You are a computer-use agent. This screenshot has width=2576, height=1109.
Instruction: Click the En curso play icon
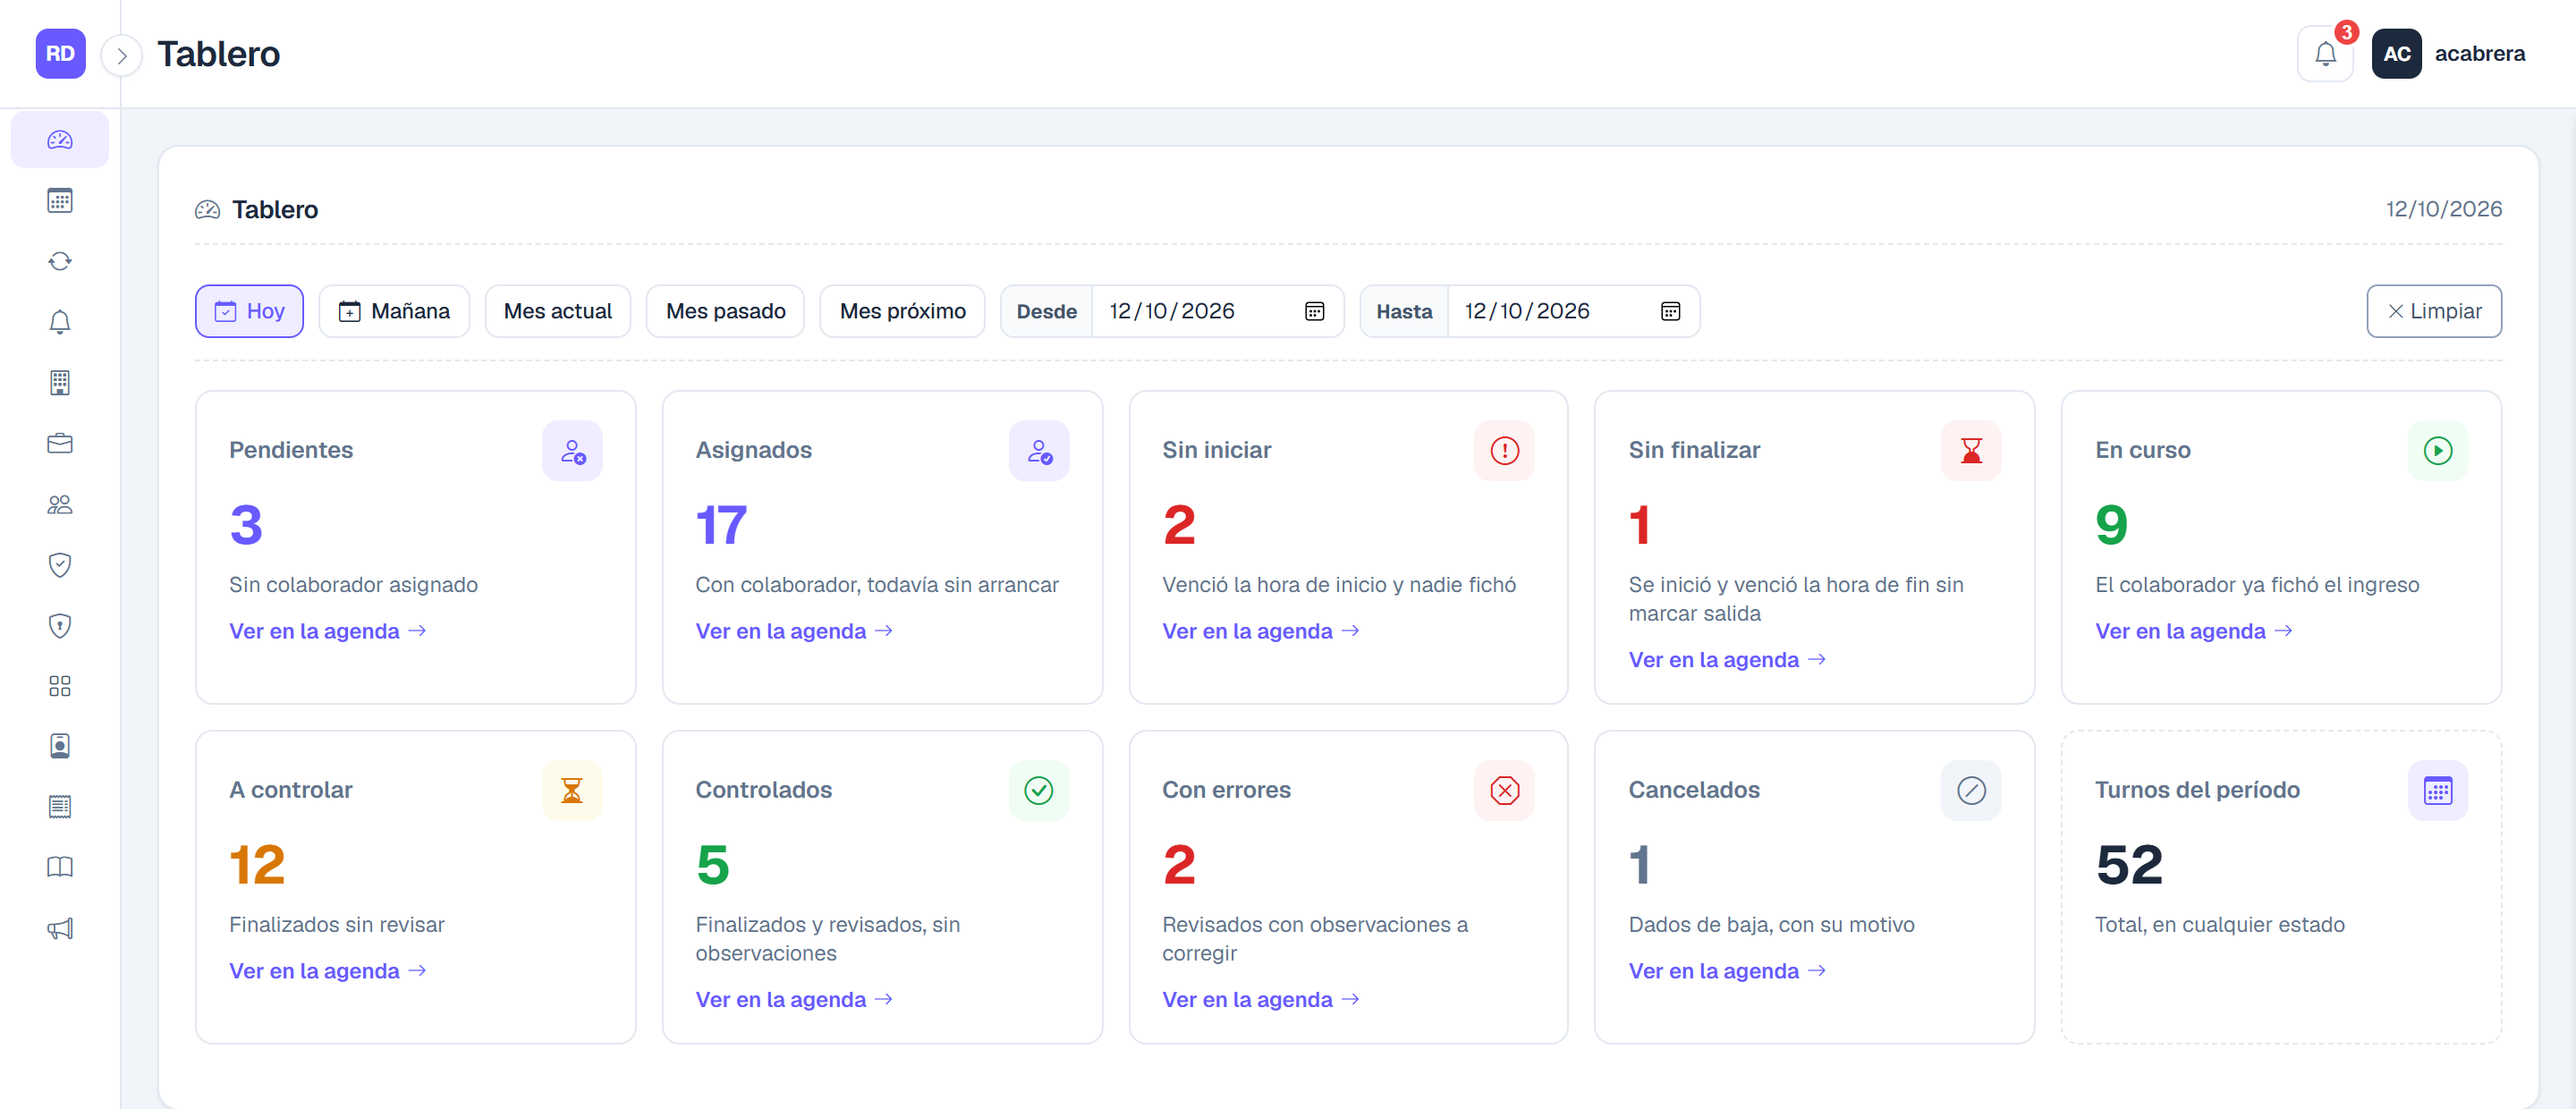click(x=2437, y=451)
